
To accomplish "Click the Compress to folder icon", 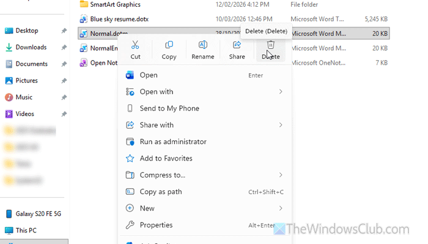I will click(x=130, y=175).
